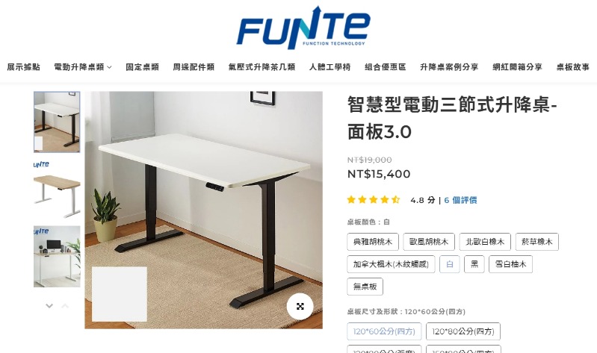Click thumbnail carousel up arrow

click(x=65, y=305)
